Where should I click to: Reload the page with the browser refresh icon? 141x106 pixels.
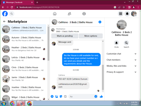coord(12,7)
